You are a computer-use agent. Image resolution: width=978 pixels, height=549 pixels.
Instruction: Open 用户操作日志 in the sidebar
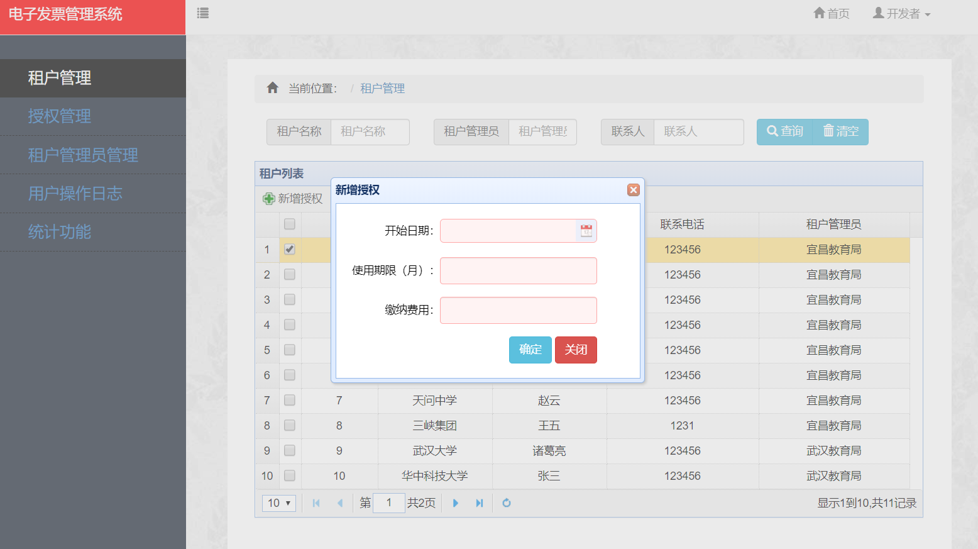(93, 194)
